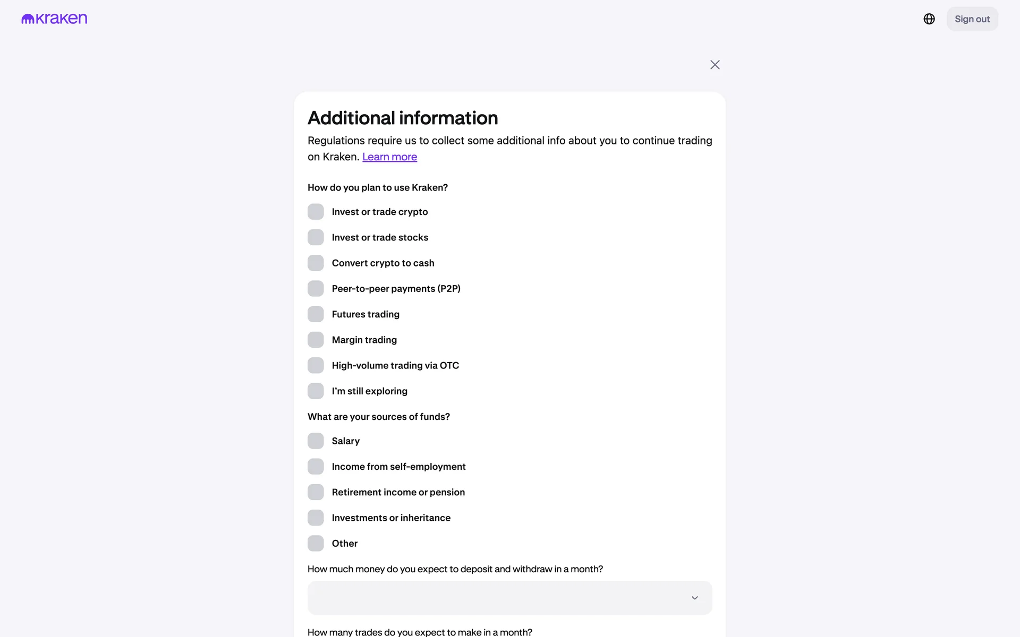The height and width of the screenshot is (637, 1020).
Task: Check the Other funds source
Action: coord(316,544)
